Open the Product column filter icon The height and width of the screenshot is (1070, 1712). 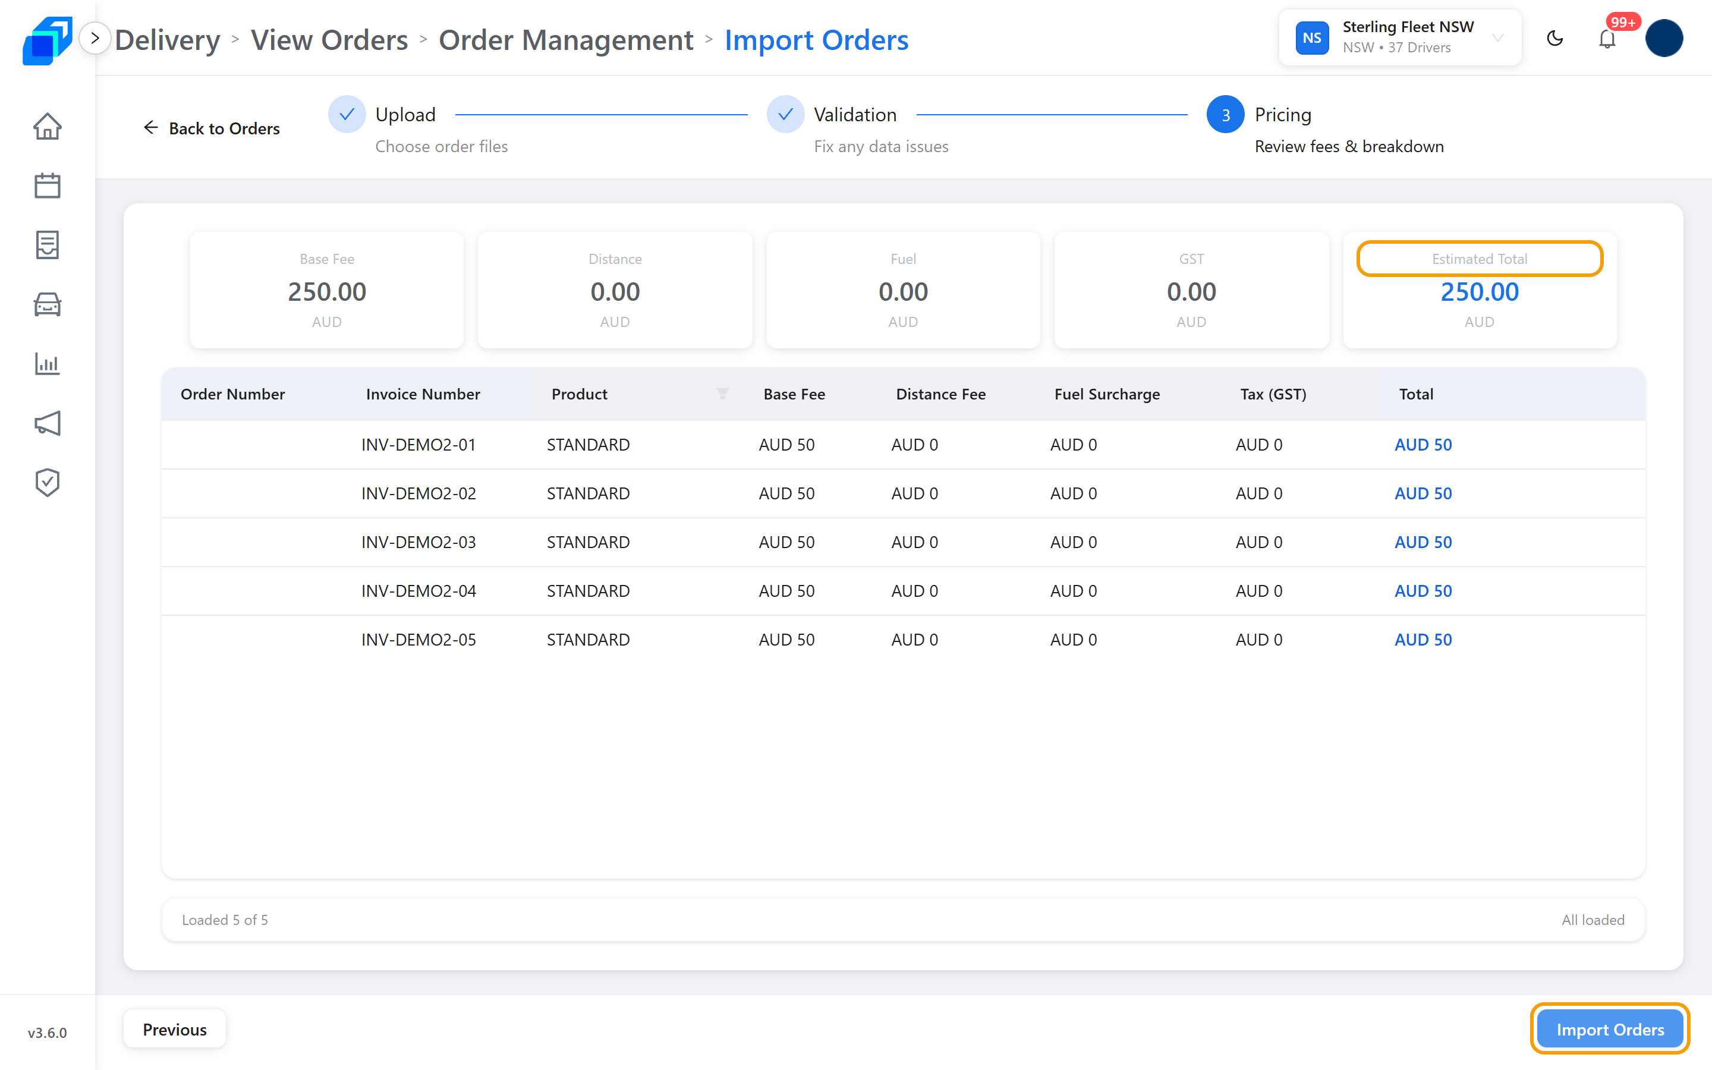[722, 394]
